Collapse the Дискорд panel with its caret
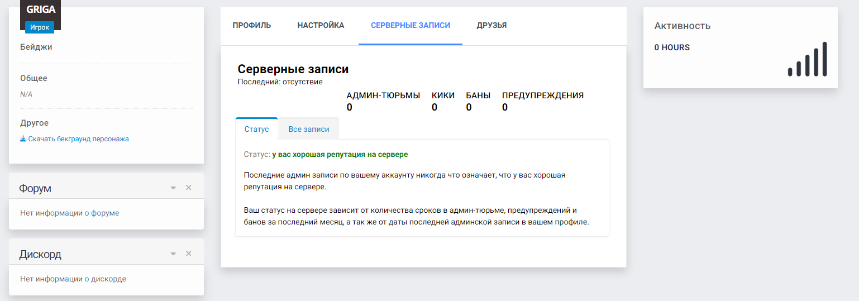This screenshot has width=859, height=301. (x=173, y=254)
